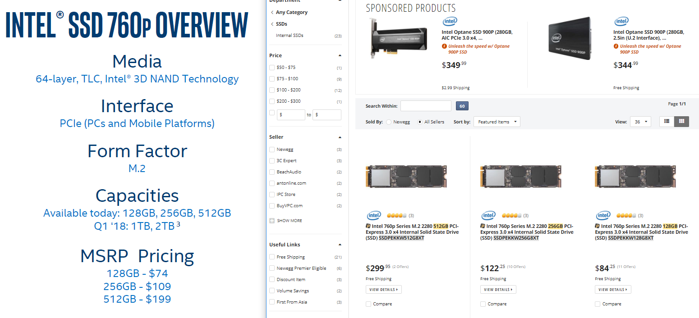699x318 pixels.
Task: Check First From Asia filter
Action: (x=272, y=302)
